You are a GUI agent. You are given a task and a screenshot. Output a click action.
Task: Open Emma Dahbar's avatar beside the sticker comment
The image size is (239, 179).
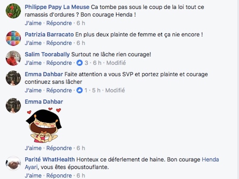pos(13,106)
